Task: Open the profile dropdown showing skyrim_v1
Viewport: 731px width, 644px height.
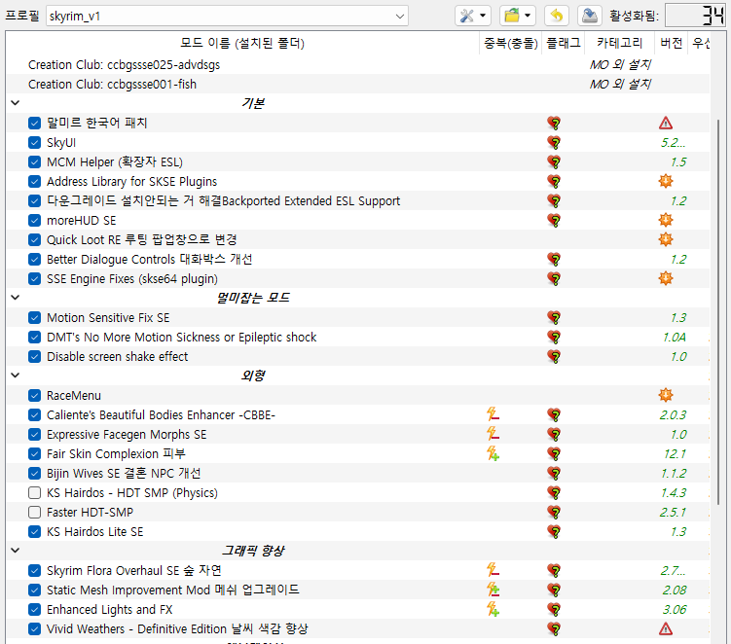Action: point(227,16)
